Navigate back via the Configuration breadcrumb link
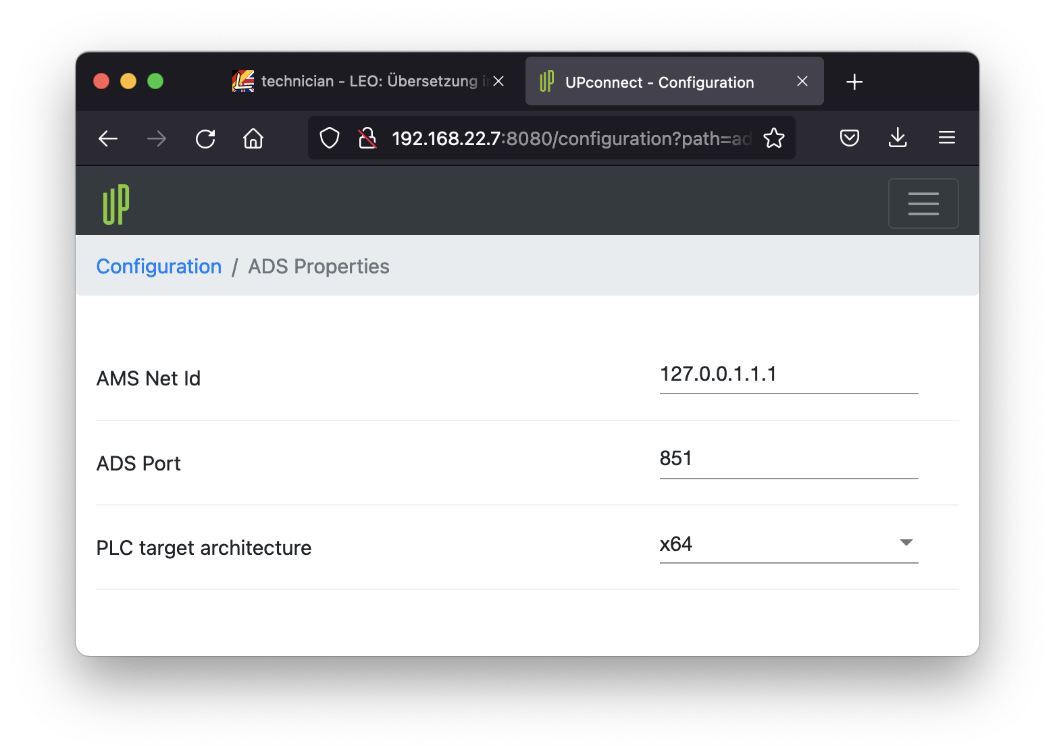The height and width of the screenshot is (756, 1055). click(x=159, y=266)
